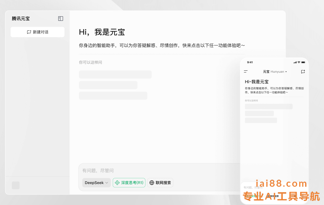Toggle 深度思考(R1) deep thinking mode
Image resolution: width=324 pixels, height=205 pixels.
129,183
